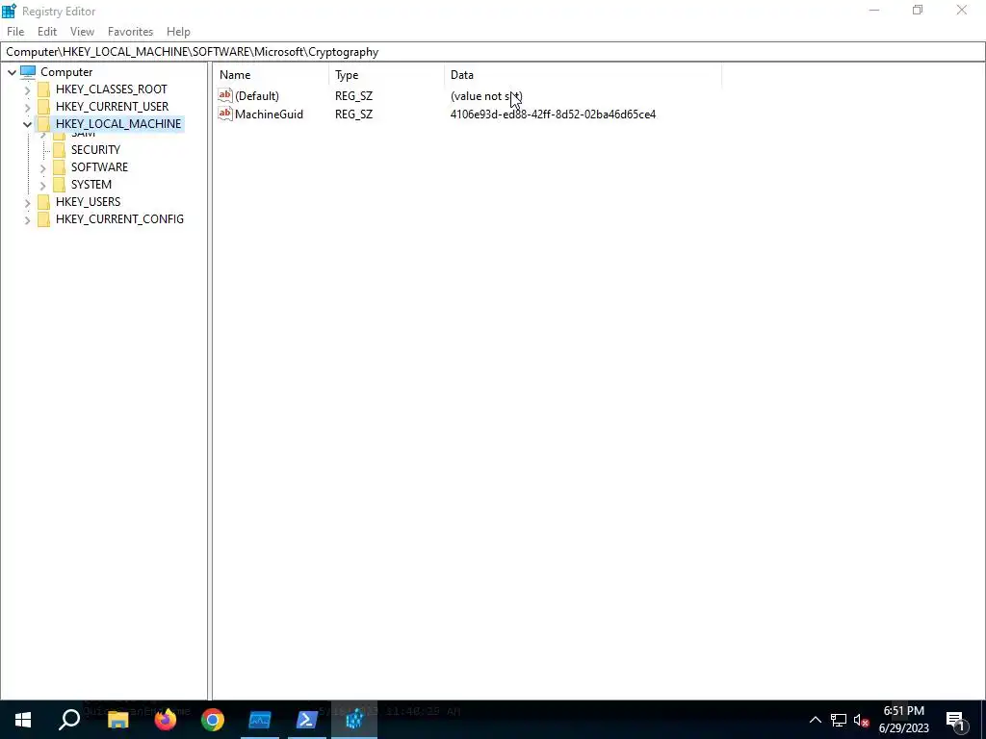986x739 pixels.
Task: Show hidden system tray icons
Action: [815, 720]
